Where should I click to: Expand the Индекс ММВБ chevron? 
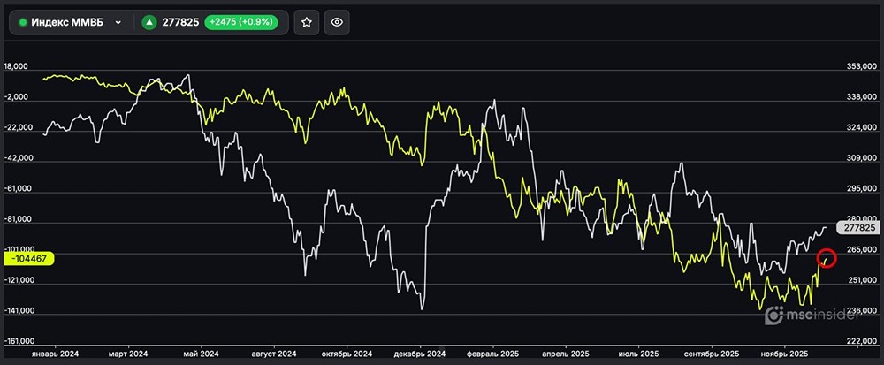(x=118, y=23)
